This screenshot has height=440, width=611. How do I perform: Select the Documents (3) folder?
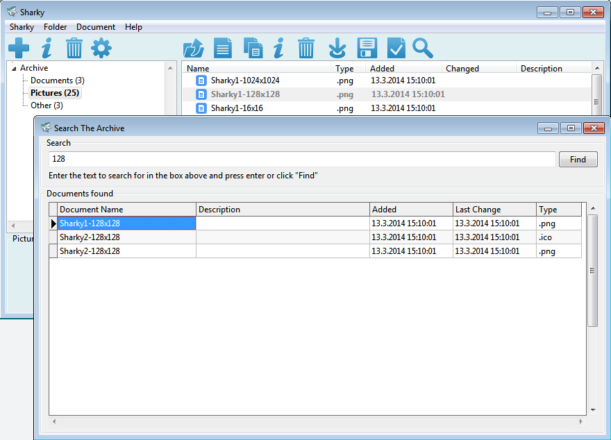(57, 81)
